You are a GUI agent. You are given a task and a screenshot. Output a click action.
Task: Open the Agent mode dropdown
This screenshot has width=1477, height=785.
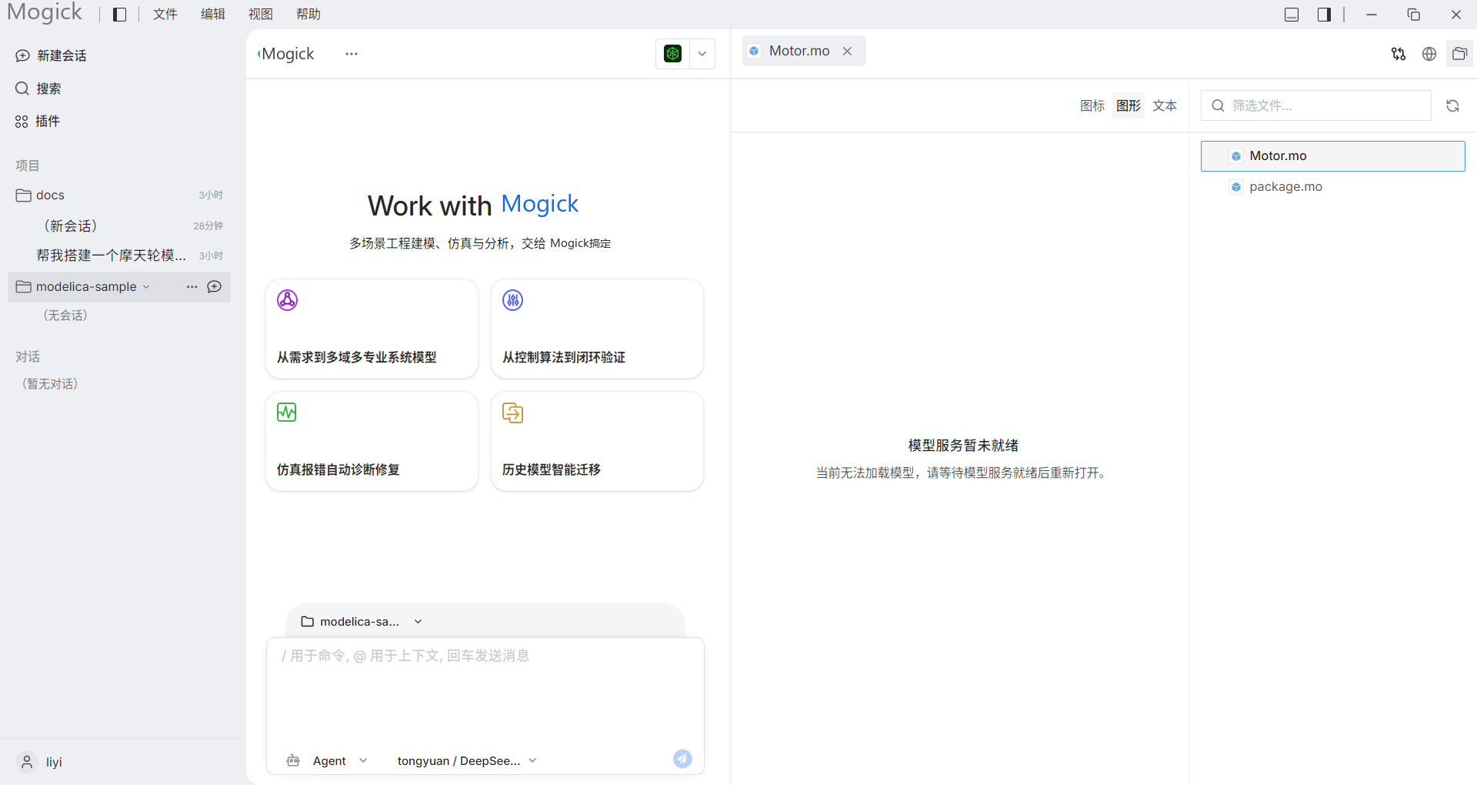tap(327, 760)
